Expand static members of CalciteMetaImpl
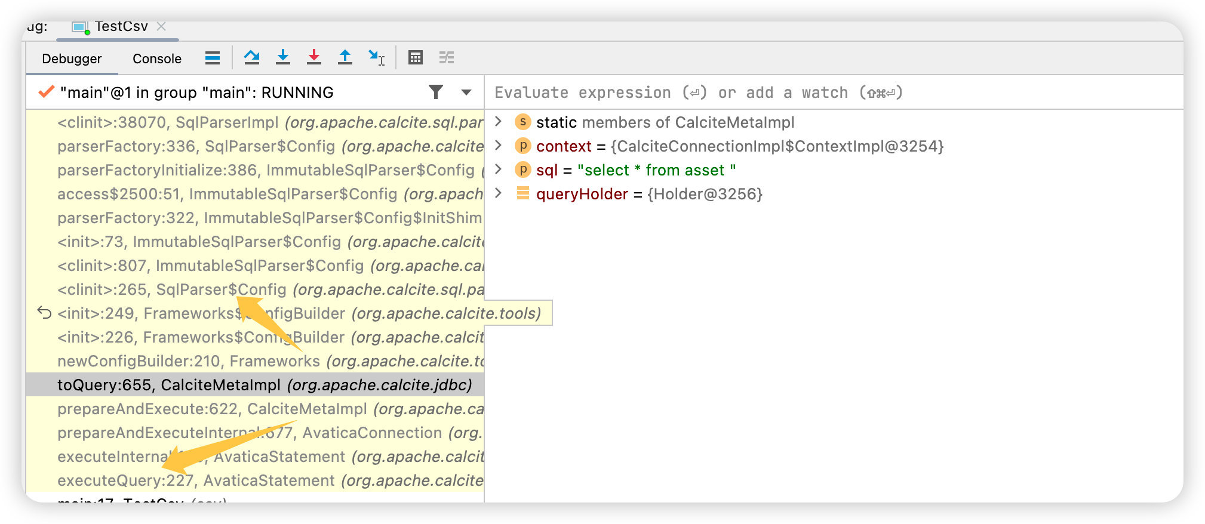Screen dimensions: 1205x524 [x=499, y=122]
